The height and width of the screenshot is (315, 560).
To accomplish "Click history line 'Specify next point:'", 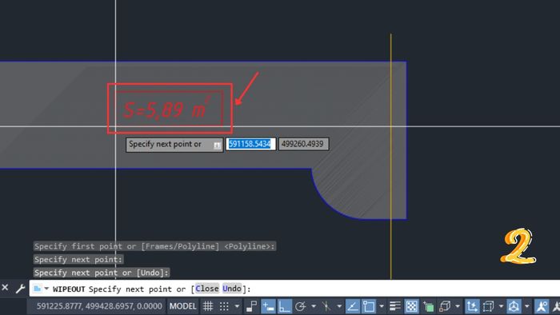I will point(78,259).
